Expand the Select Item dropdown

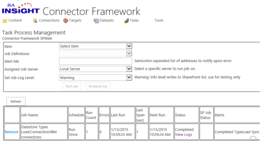(129, 46)
